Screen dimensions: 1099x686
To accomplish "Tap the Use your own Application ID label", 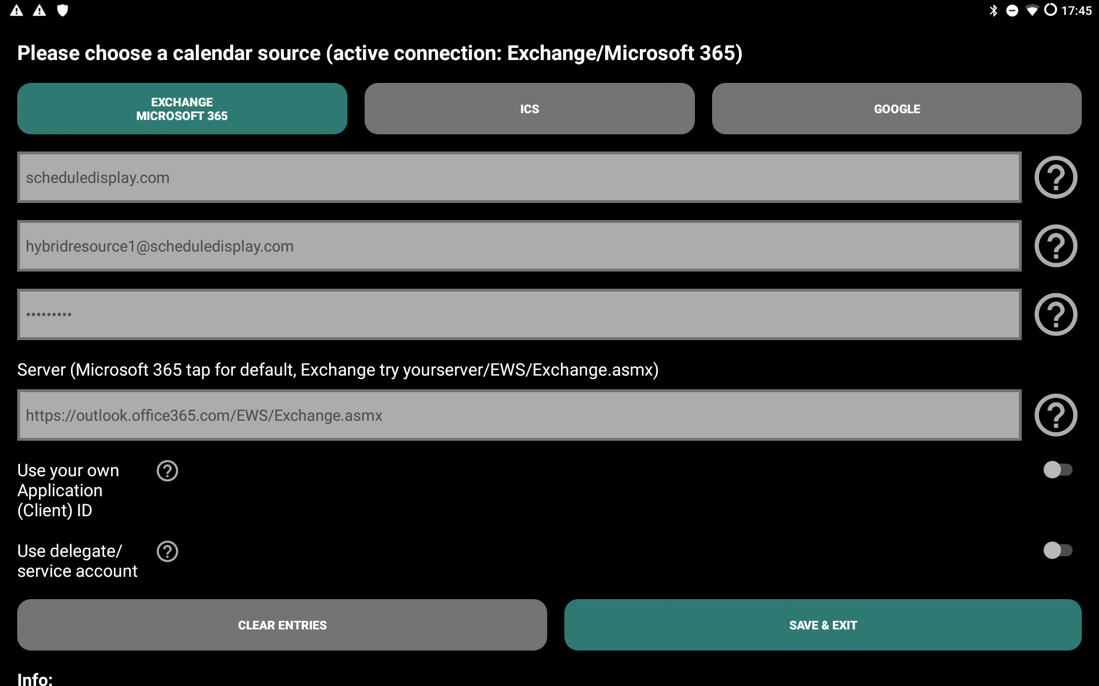I will pyautogui.click(x=68, y=490).
